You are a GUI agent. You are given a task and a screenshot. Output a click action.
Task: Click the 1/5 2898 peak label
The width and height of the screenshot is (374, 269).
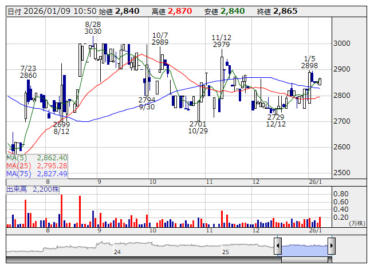point(310,62)
